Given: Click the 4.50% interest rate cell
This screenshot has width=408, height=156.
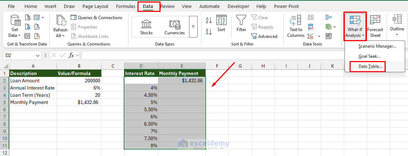Looking at the screenshot, I should pos(141,95).
